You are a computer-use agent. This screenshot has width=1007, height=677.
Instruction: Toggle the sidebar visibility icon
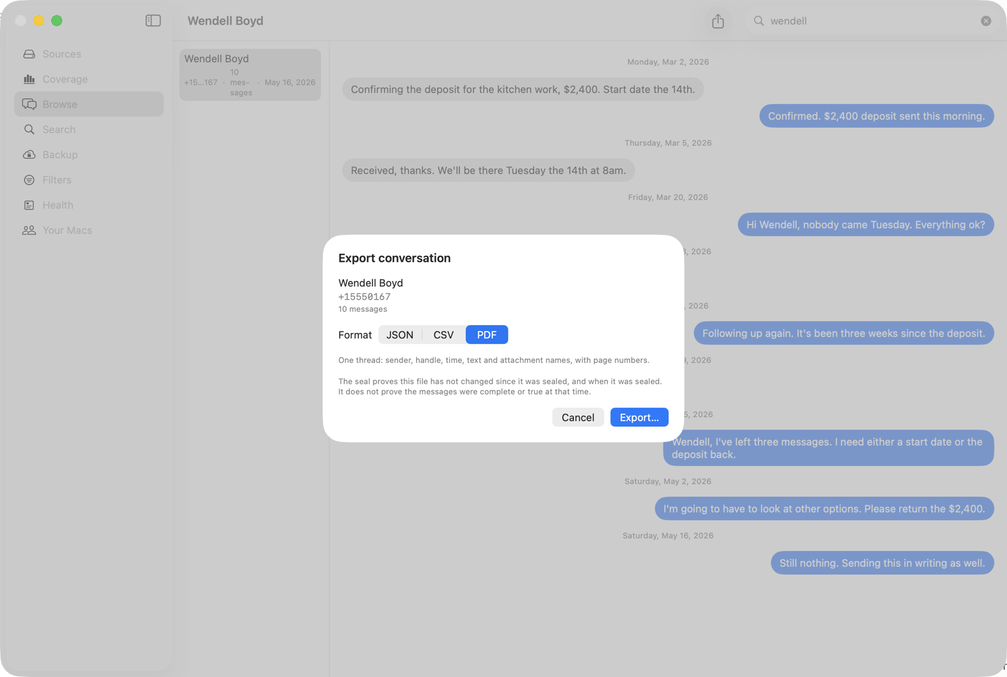tap(153, 21)
